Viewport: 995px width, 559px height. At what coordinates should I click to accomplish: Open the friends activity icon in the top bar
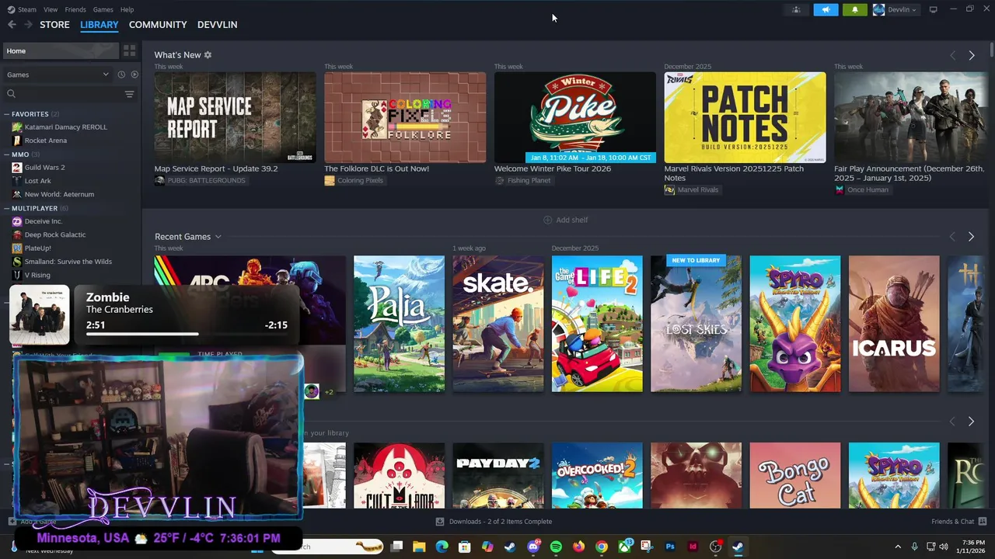coord(795,9)
